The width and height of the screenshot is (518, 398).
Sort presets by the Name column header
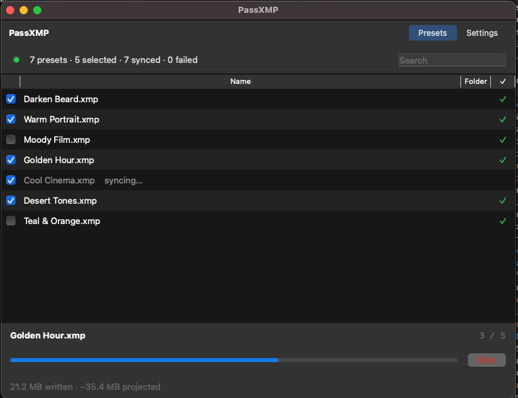[x=240, y=81]
